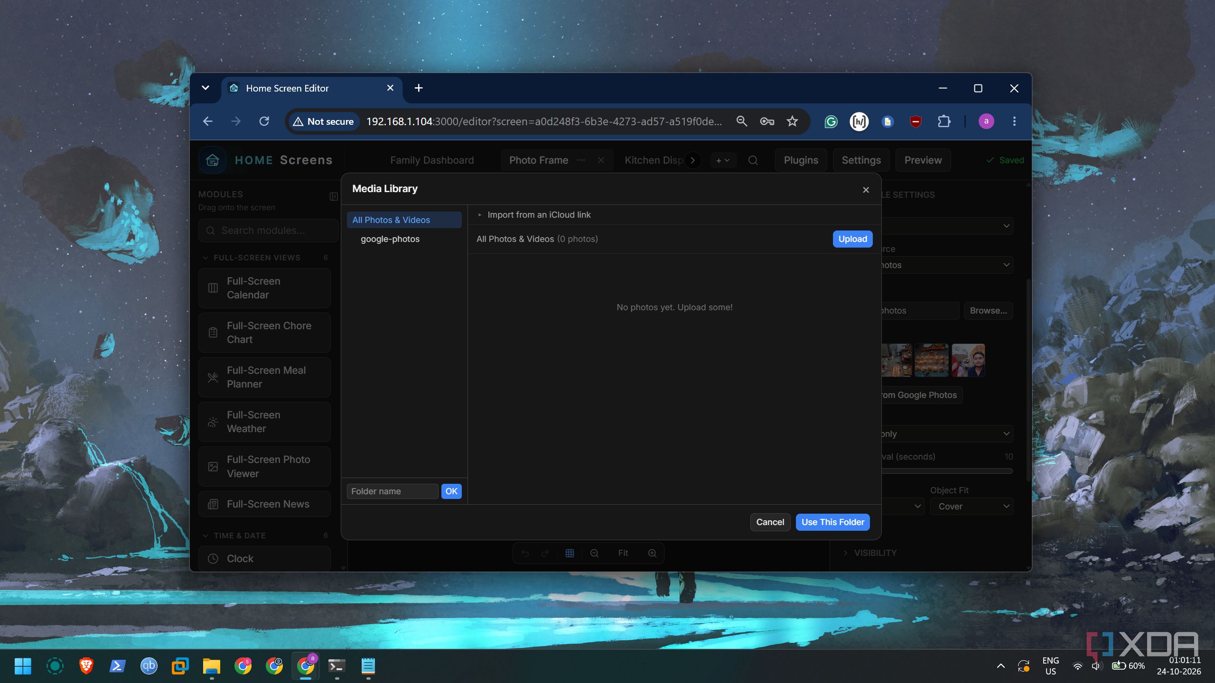The width and height of the screenshot is (1215, 683).
Task: Collapse the Time & Date section
Action: tap(264, 535)
